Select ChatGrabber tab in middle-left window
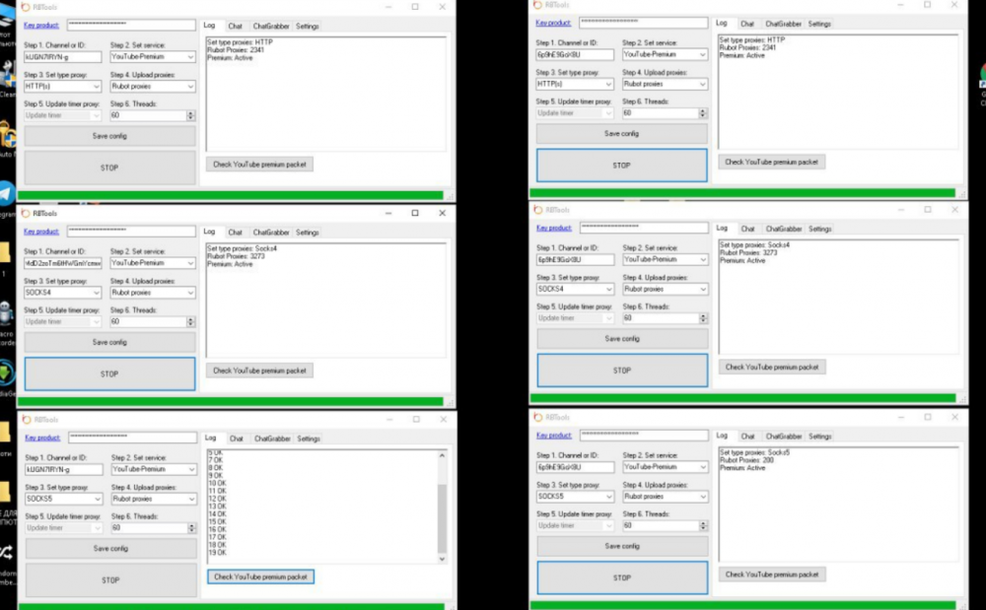This screenshot has height=610, width=986. tap(271, 233)
